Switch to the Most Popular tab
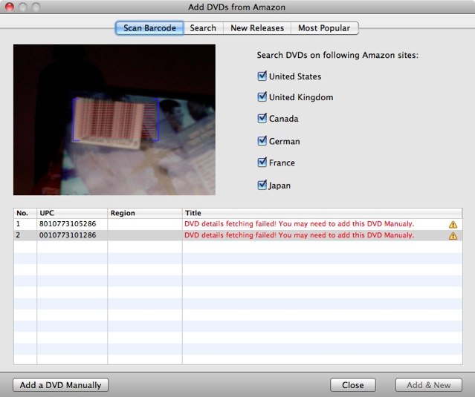475x397 pixels. (x=324, y=28)
